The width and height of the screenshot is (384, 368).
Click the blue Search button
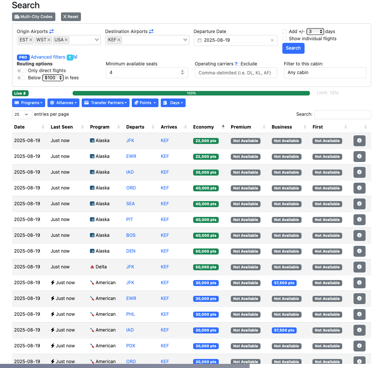click(293, 48)
